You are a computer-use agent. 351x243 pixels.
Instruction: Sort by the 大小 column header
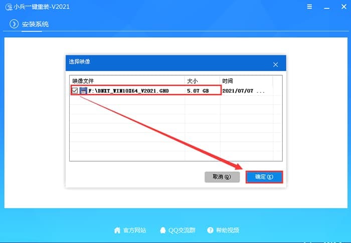coord(193,80)
